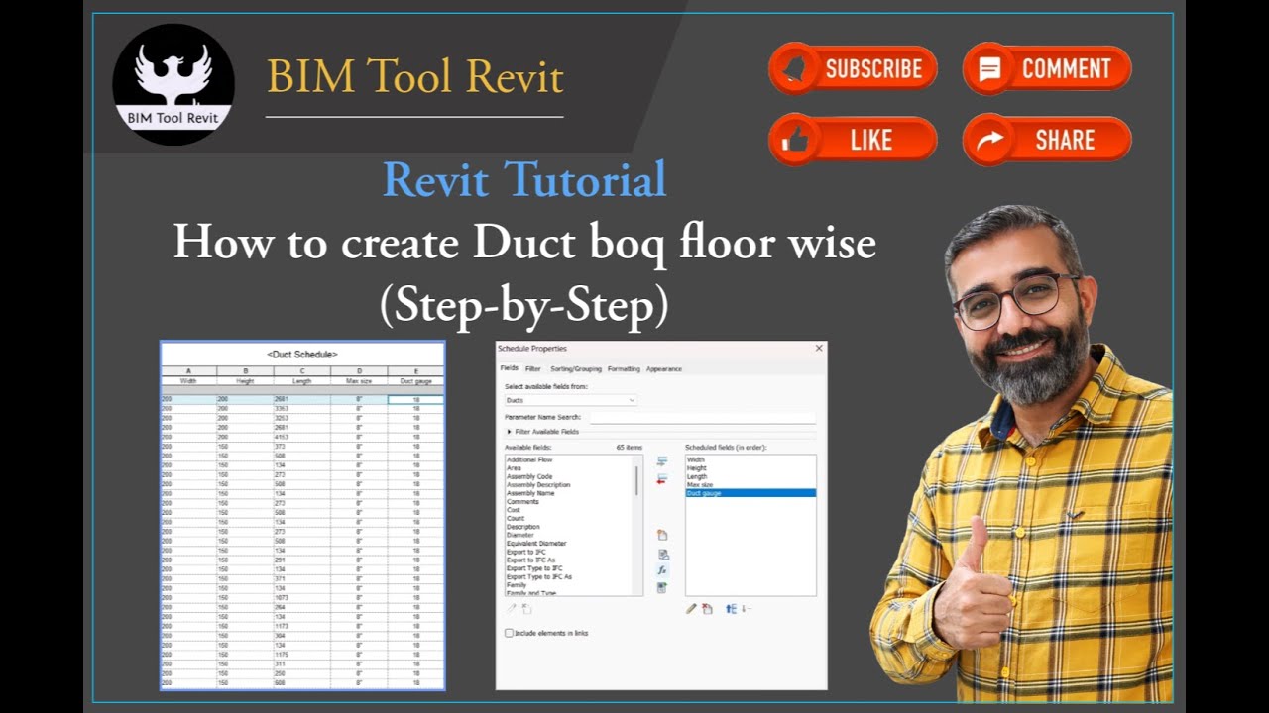1269x713 pixels.
Task: Click the delete parameter icon under Scheduled fields
Action: (x=707, y=608)
